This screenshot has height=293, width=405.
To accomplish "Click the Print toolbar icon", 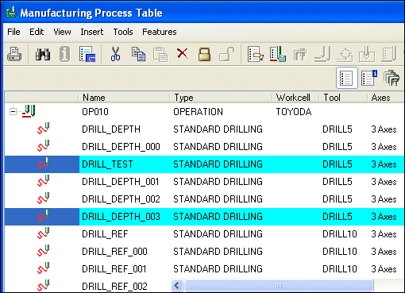I will pos(14,54).
